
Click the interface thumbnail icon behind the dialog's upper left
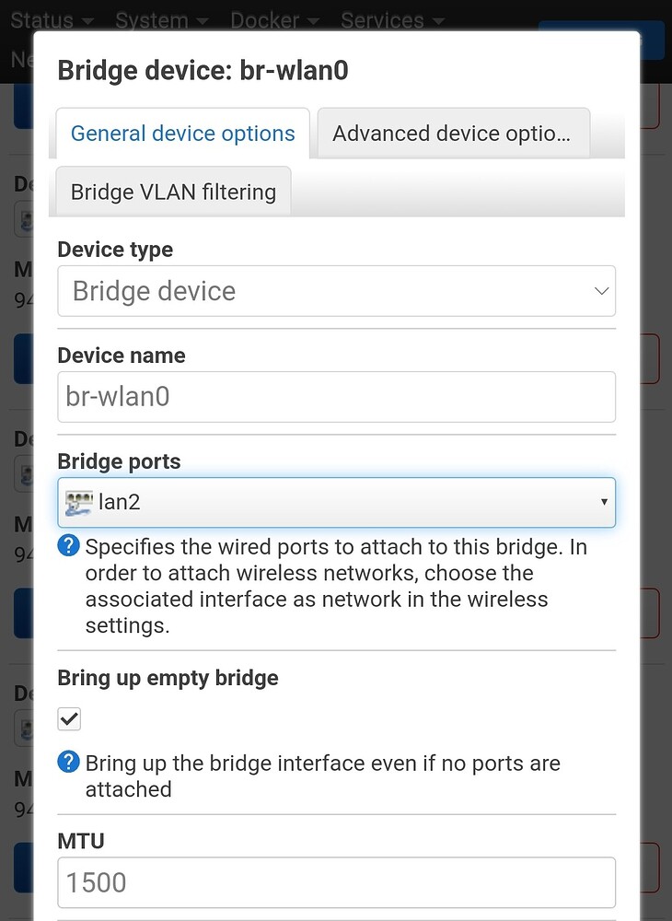[x=24, y=218]
